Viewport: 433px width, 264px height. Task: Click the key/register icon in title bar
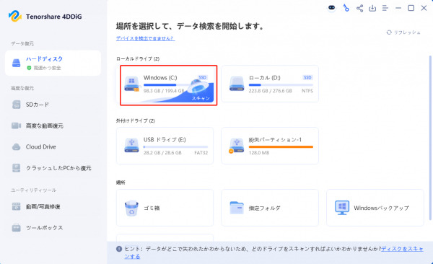[346, 8]
